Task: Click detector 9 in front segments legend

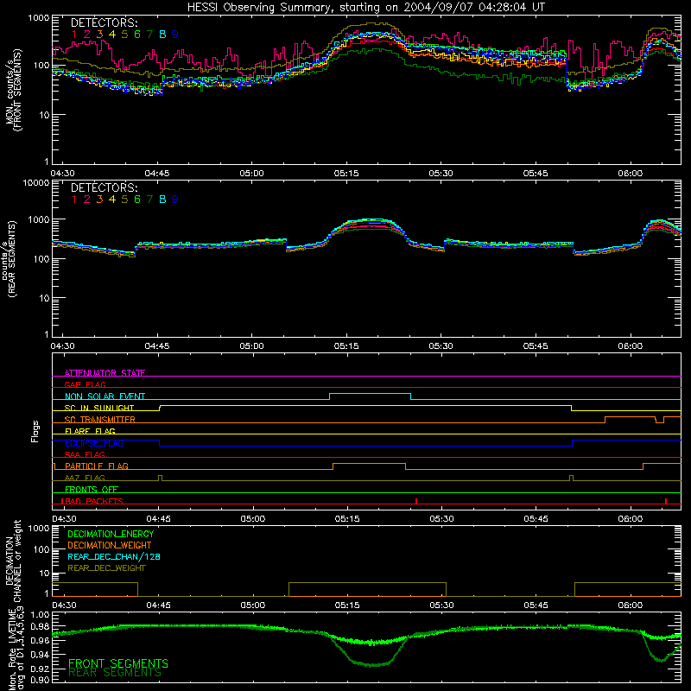Action: pos(175,35)
